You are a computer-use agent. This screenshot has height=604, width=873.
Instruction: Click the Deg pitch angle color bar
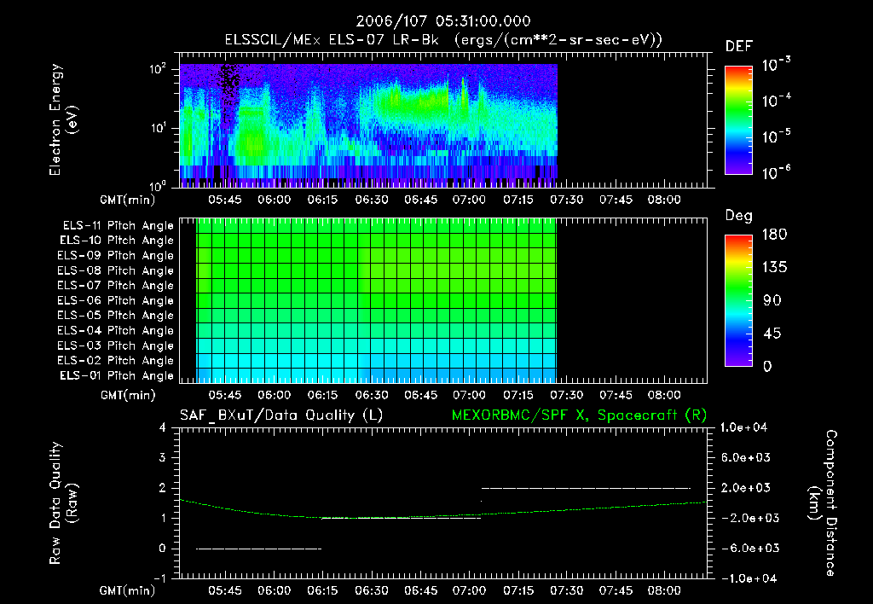[738, 301]
